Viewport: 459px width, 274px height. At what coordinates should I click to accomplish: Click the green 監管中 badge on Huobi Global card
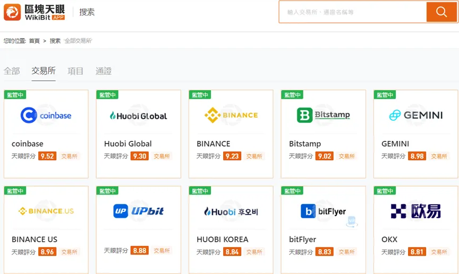(x=107, y=95)
